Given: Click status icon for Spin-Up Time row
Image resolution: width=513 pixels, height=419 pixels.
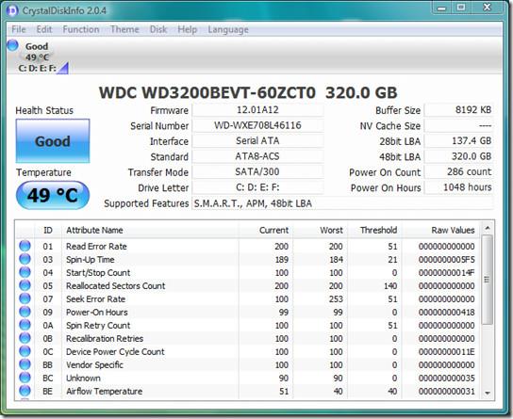Looking at the screenshot, I should tap(25, 259).
